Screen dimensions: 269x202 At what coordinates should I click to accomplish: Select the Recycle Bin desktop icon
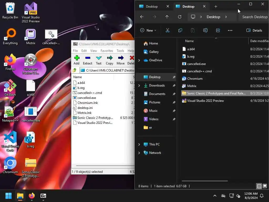tap(10, 11)
